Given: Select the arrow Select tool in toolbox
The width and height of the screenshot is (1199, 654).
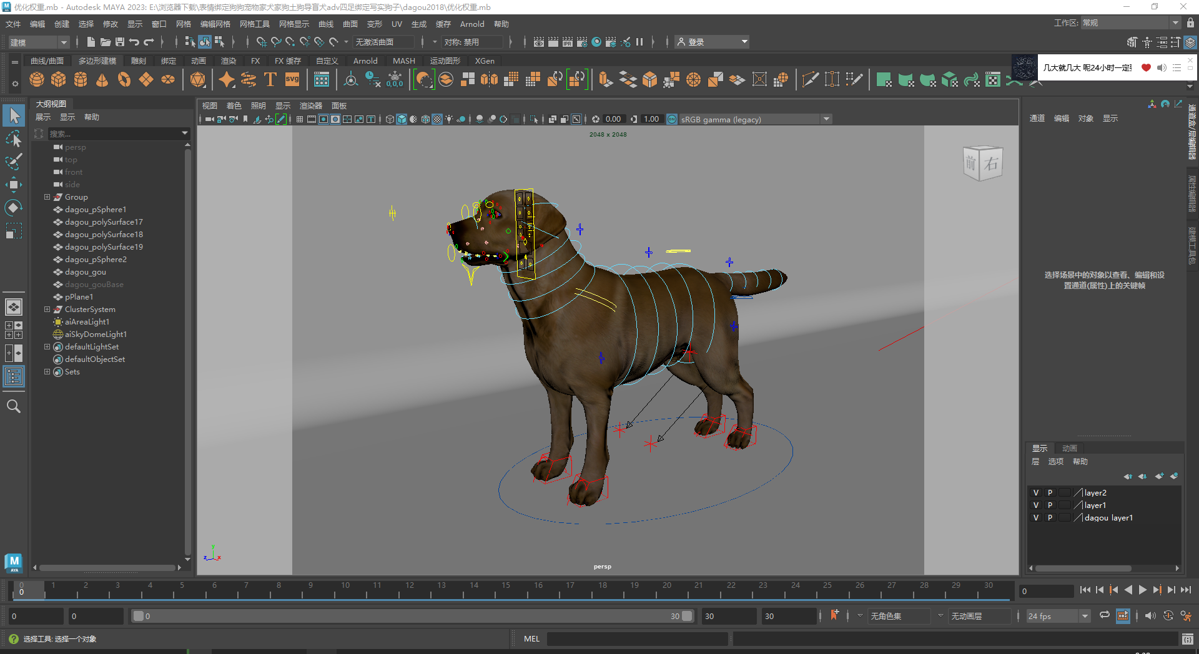Looking at the screenshot, I should click(x=14, y=115).
